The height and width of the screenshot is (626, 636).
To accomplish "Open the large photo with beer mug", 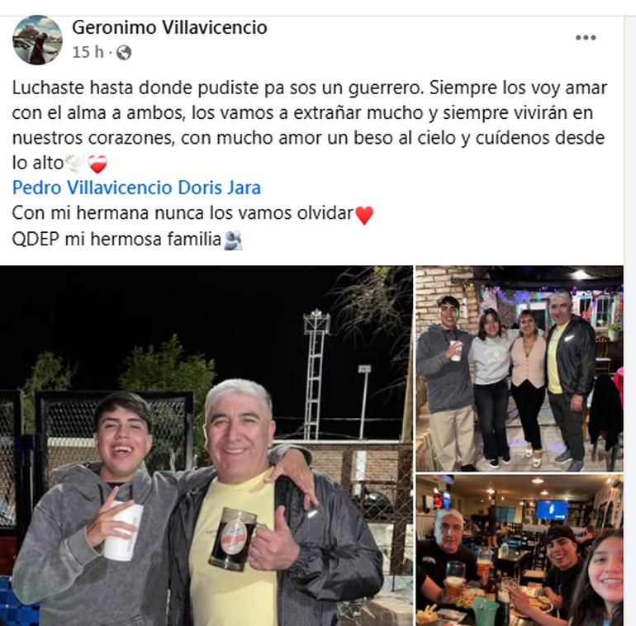I will tap(206, 446).
